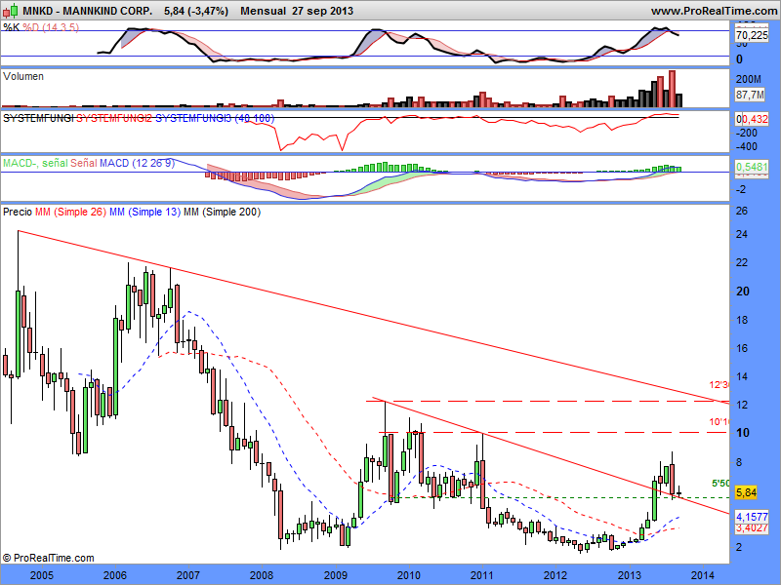Select the MNKD - MANNKIND CORP. title
781x585 pixels.
tap(87, 11)
